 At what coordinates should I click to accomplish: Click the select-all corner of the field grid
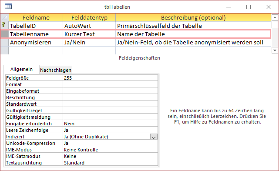click(x=5, y=17)
